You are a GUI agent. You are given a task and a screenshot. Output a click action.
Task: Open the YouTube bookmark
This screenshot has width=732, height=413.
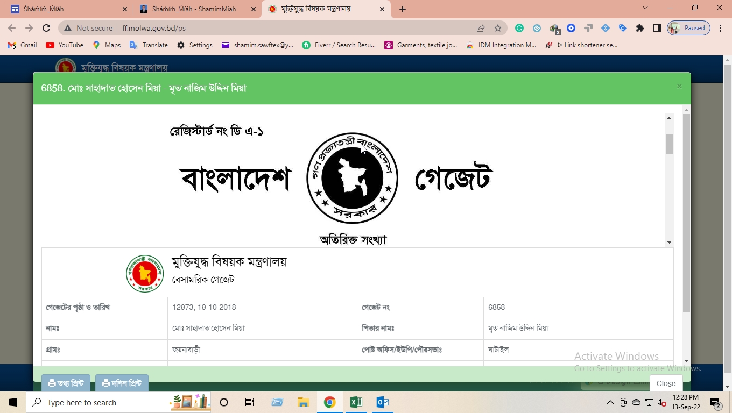65,45
